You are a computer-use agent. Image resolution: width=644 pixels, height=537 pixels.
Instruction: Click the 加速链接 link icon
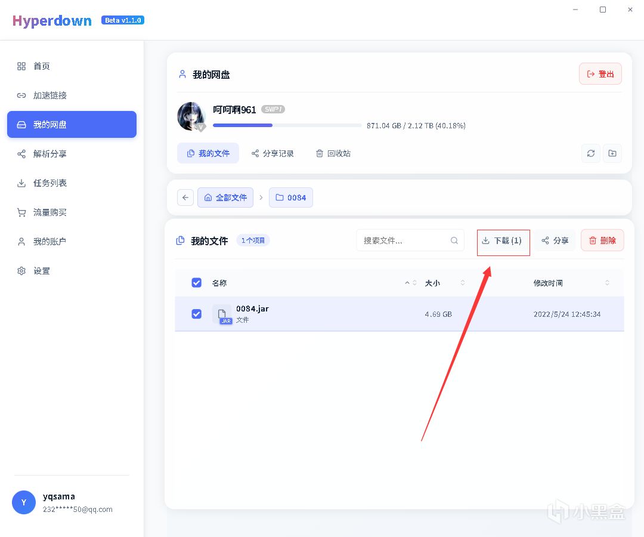21,95
